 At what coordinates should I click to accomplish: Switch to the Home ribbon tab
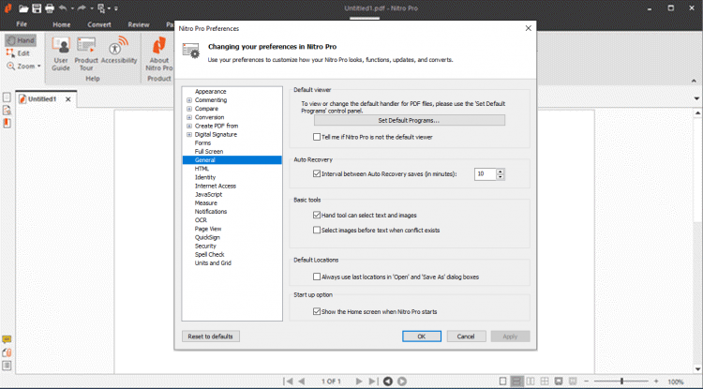(x=62, y=24)
